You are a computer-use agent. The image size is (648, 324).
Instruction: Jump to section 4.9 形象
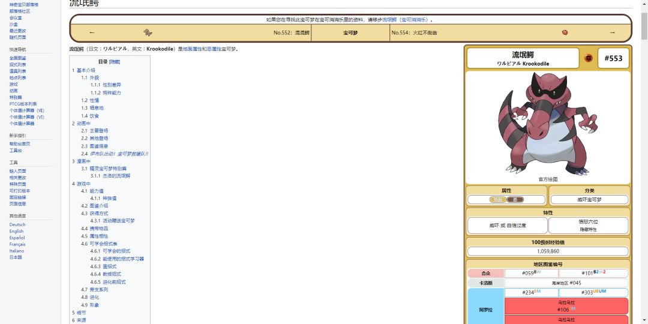90,305
